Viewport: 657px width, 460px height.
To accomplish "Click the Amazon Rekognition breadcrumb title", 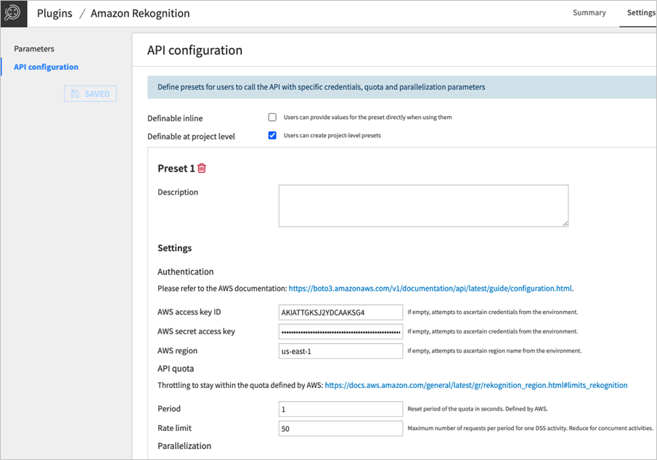I will tap(140, 13).
